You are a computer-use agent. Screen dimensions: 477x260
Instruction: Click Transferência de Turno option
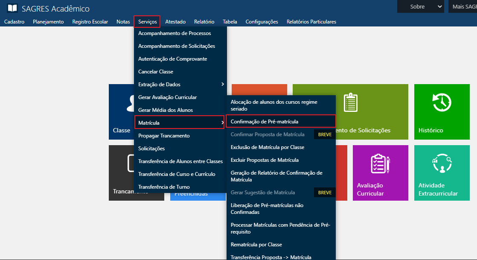[x=164, y=187]
